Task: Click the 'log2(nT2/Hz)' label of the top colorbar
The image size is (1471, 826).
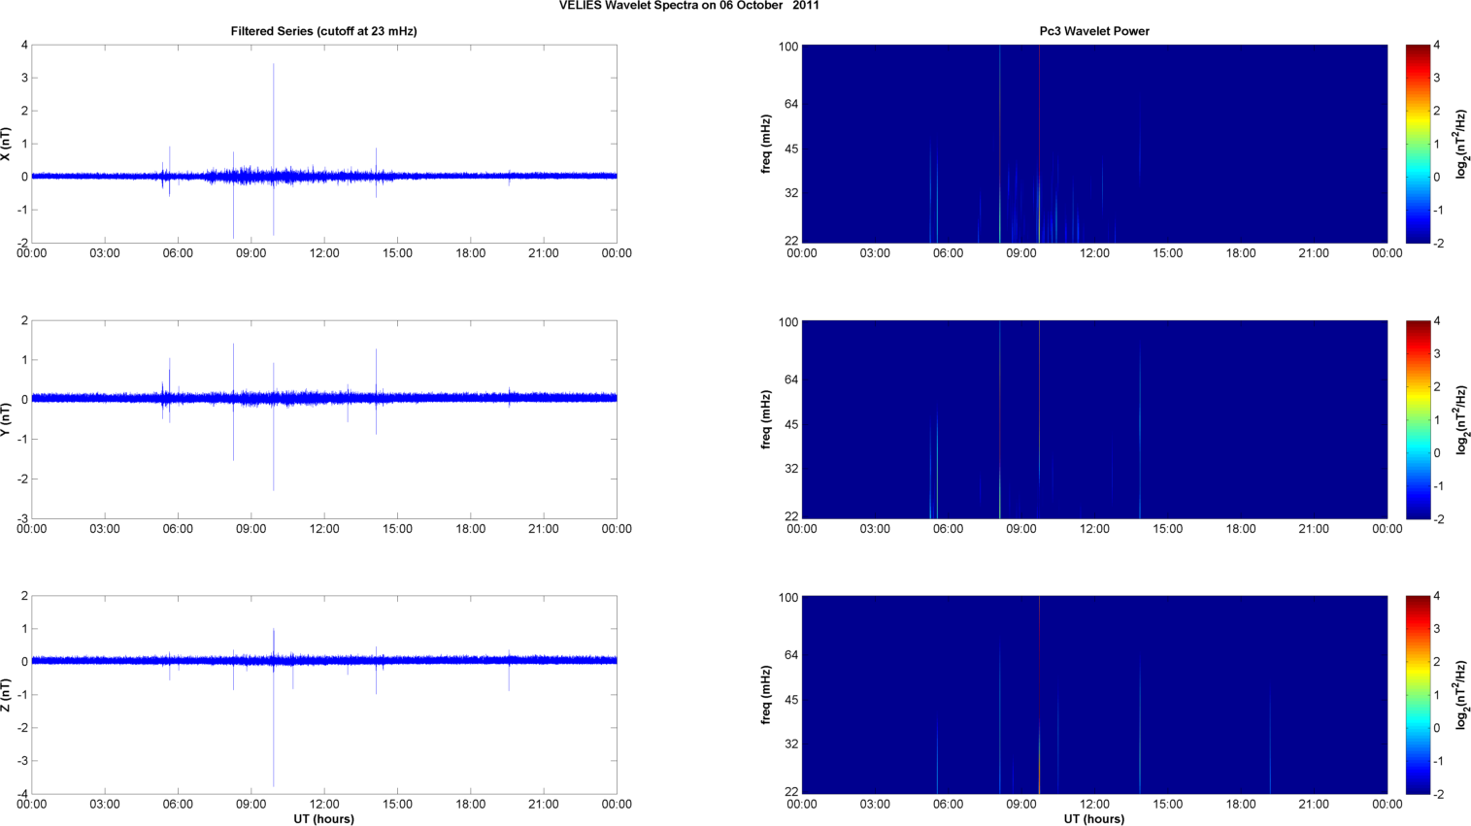Action: pyautogui.click(x=1460, y=144)
